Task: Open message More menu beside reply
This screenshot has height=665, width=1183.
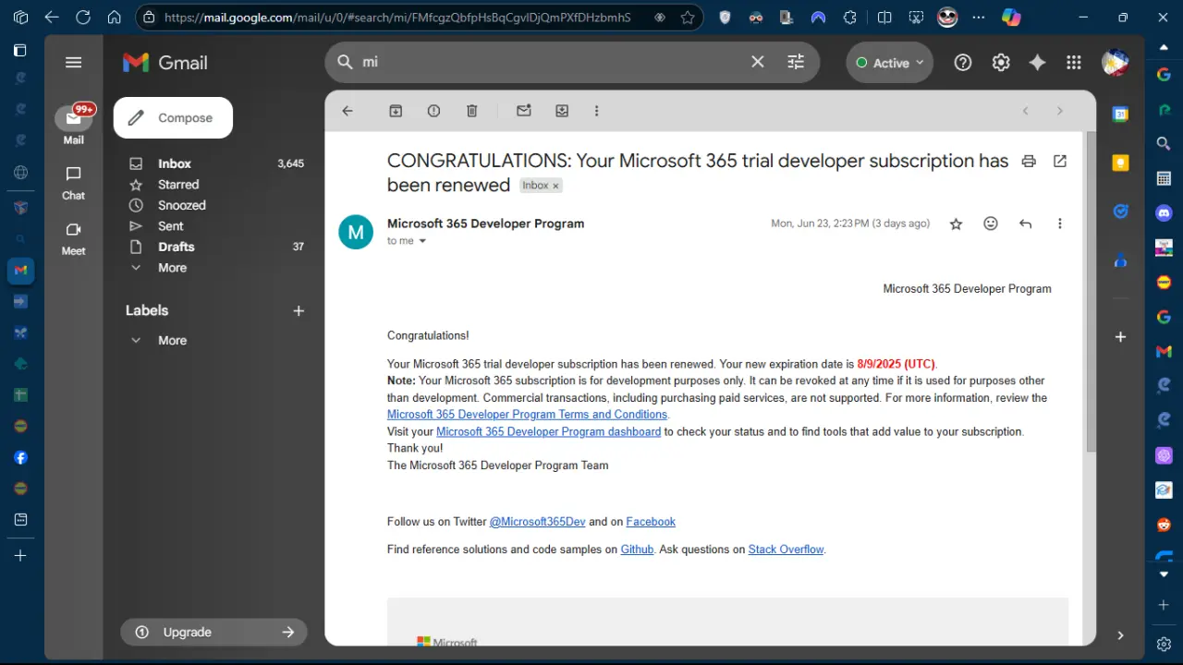Action: [1060, 224]
